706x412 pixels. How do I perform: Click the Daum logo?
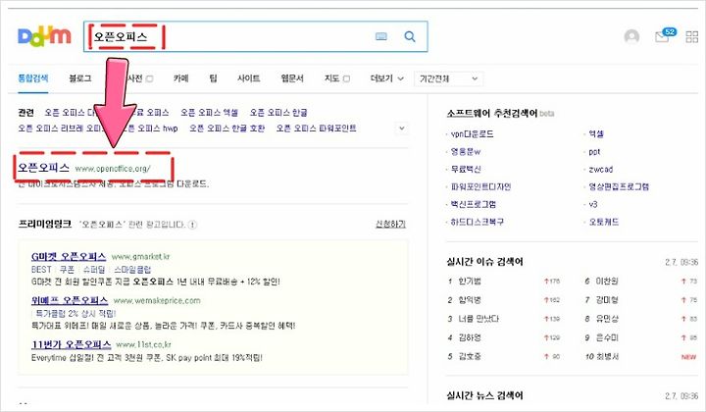pyautogui.click(x=44, y=36)
